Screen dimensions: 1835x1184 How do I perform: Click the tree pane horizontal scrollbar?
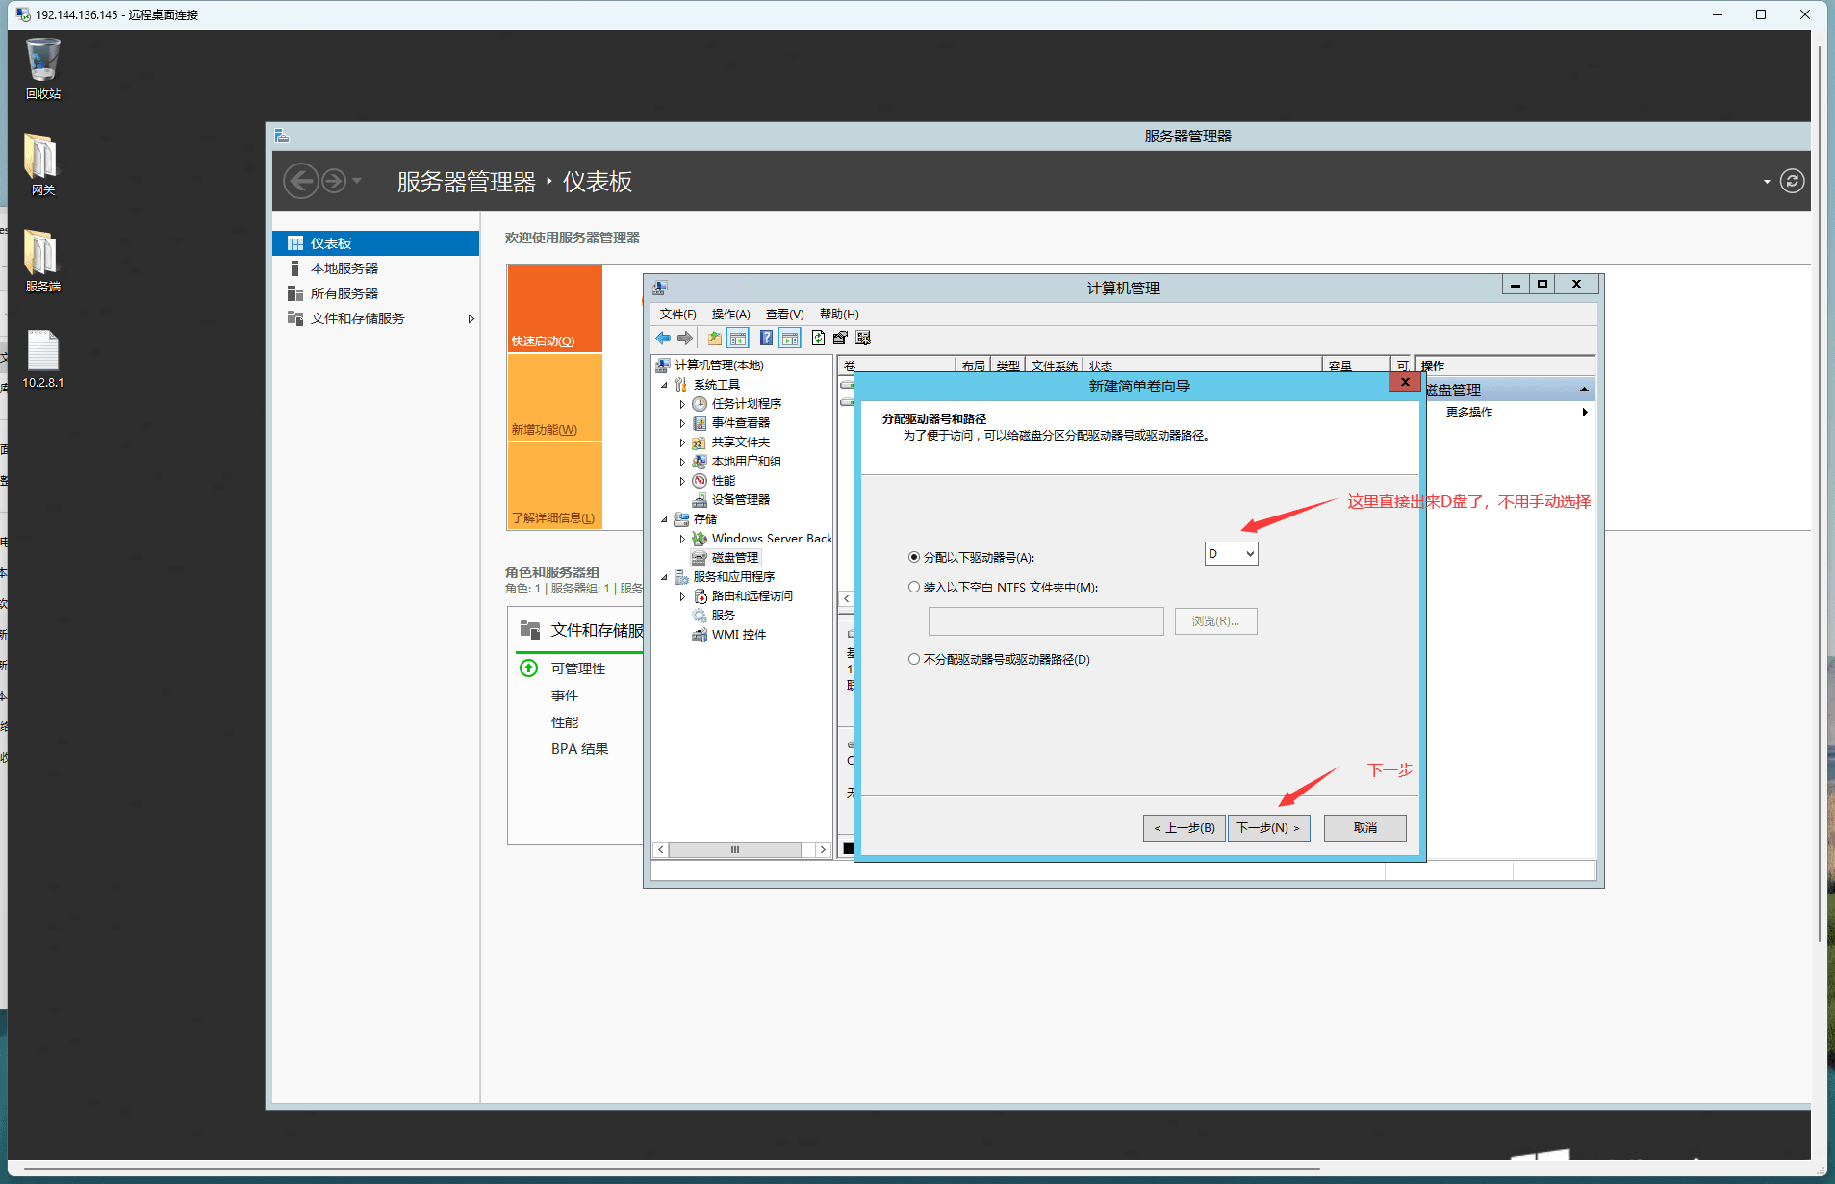(735, 850)
